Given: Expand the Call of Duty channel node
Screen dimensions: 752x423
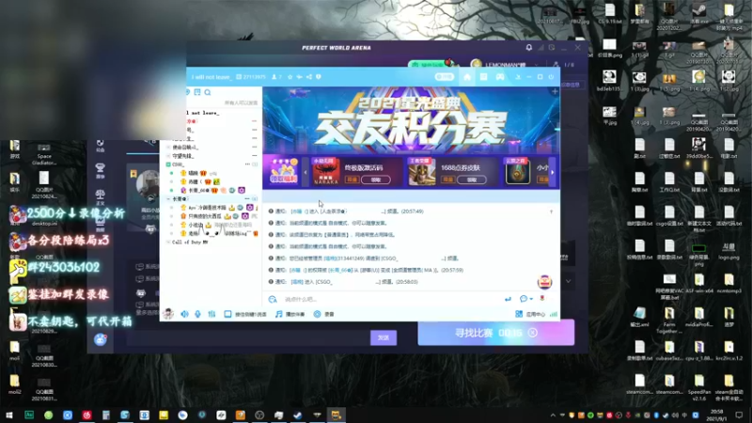Looking at the screenshot, I should tap(168, 243).
